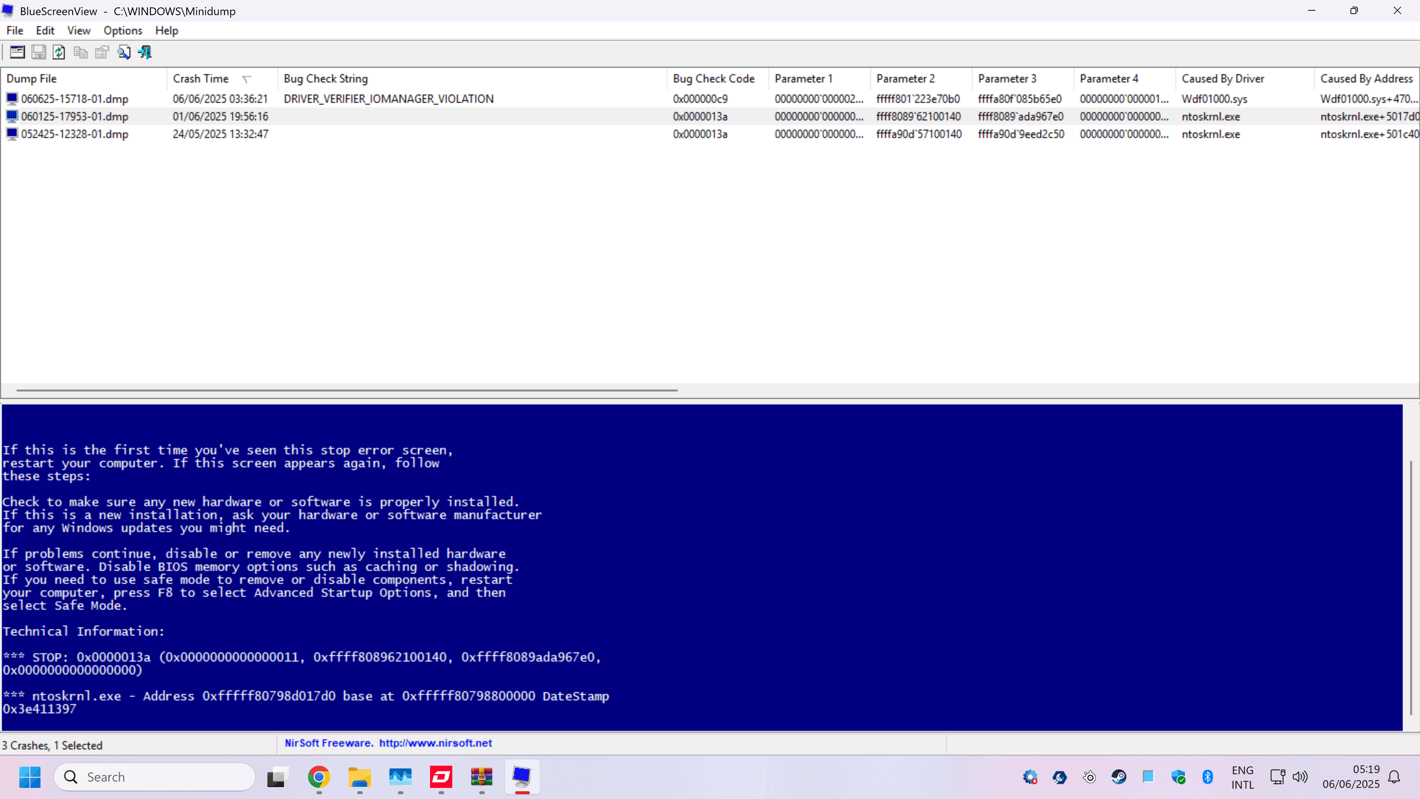Click the Find magnifier toolbar icon
The image size is (1420, 799).
(124, 53)
